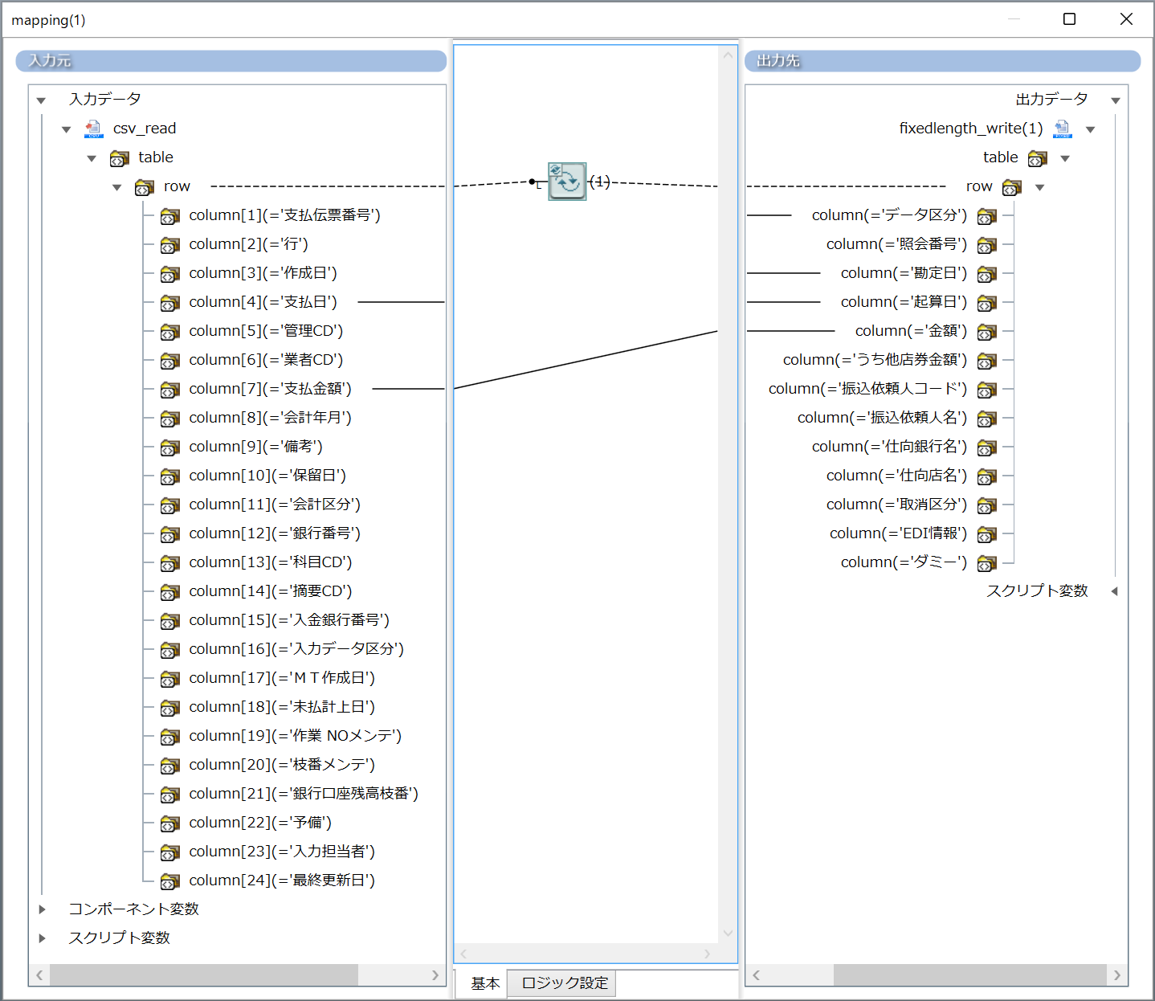Click the output row node icon
1155x1001 pixels.
coord(1012,187)
